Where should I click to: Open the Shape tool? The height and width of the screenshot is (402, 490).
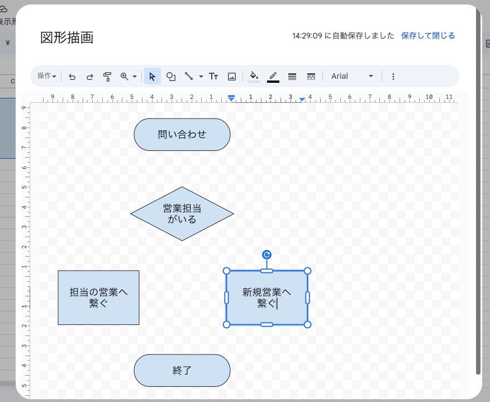[x=171, y=76]
